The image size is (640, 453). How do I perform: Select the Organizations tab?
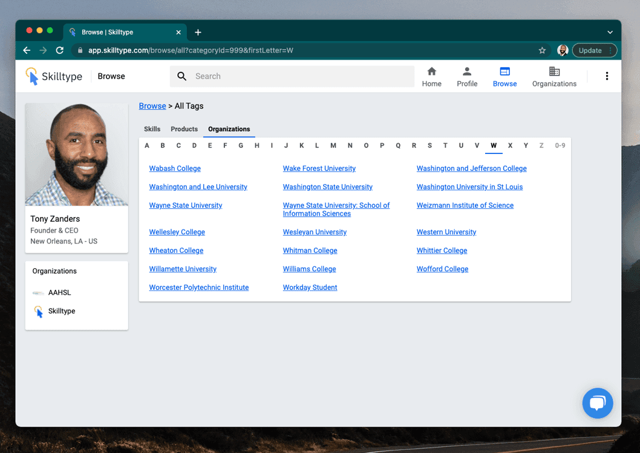click(229, 129)
